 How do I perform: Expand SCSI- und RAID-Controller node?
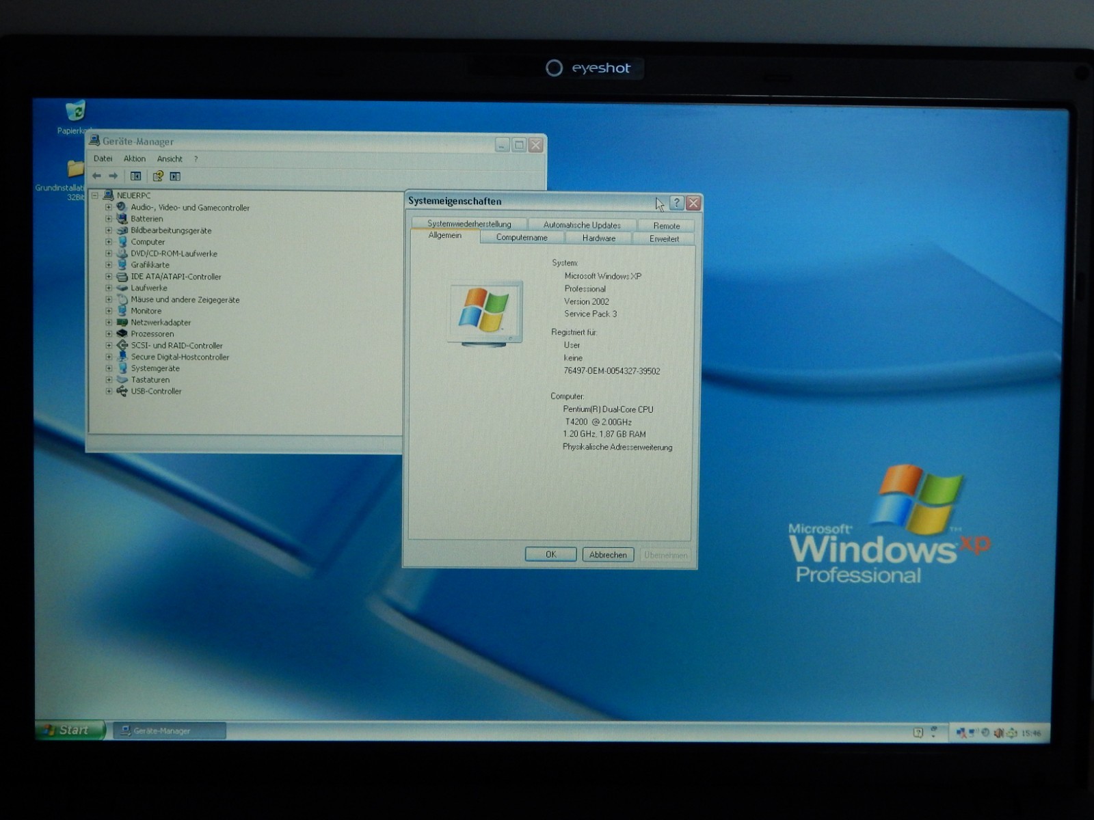[x=109, y=346]
